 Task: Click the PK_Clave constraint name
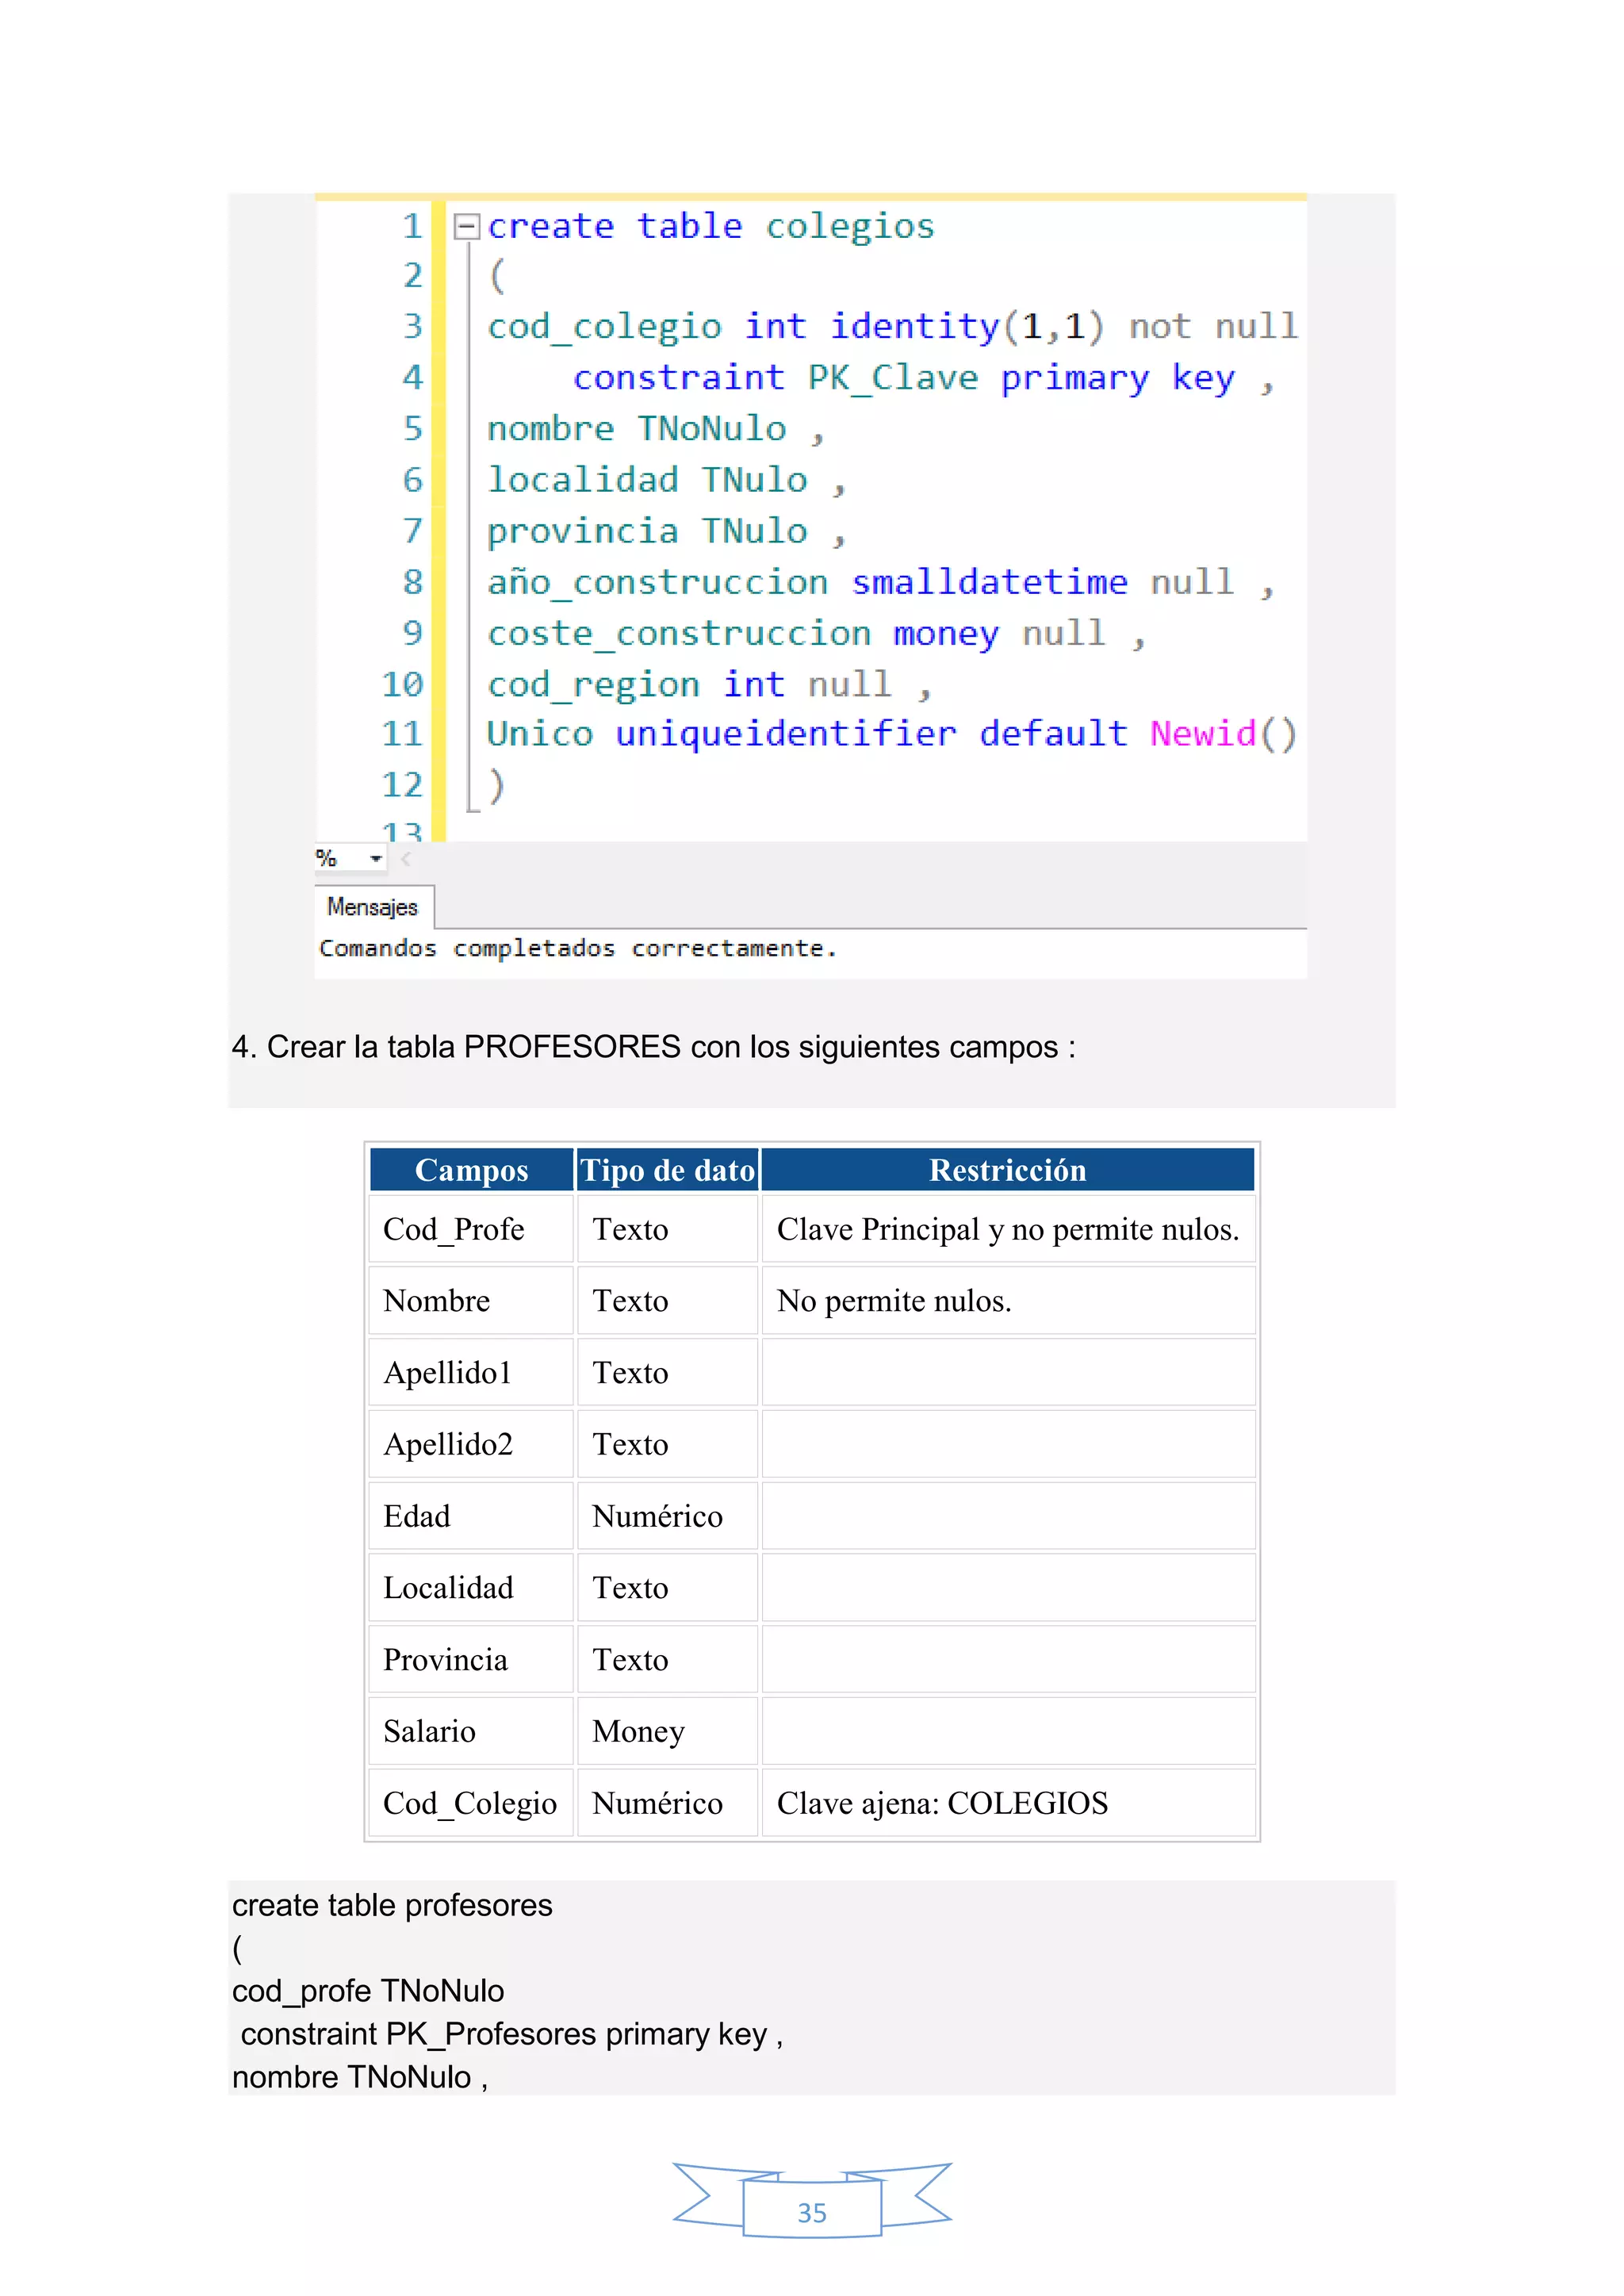[892, 378]
